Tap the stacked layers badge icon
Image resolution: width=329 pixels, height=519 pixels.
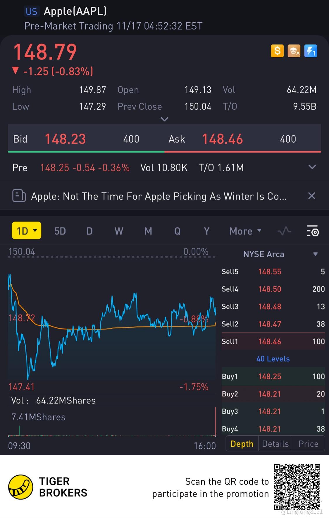(294, 51)
